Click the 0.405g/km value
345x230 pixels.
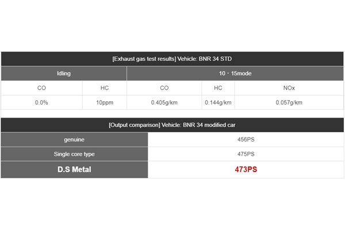coord(164,102)
